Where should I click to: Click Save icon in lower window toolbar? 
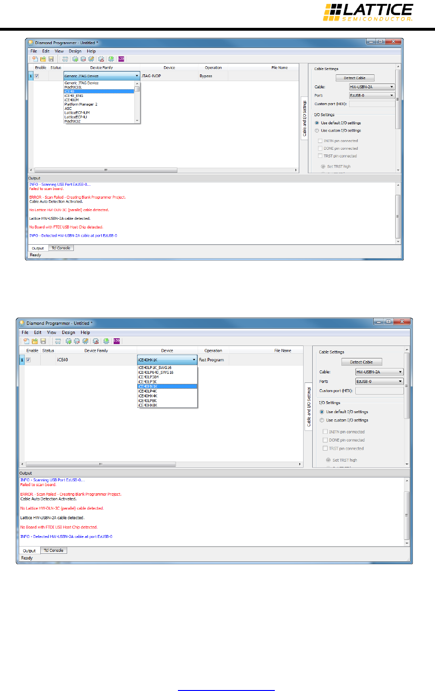tap(43, 341)
